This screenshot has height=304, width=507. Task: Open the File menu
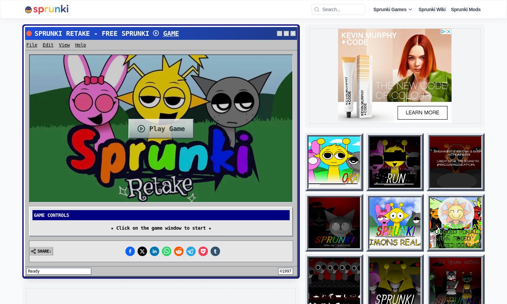click(x=32, y=45)
